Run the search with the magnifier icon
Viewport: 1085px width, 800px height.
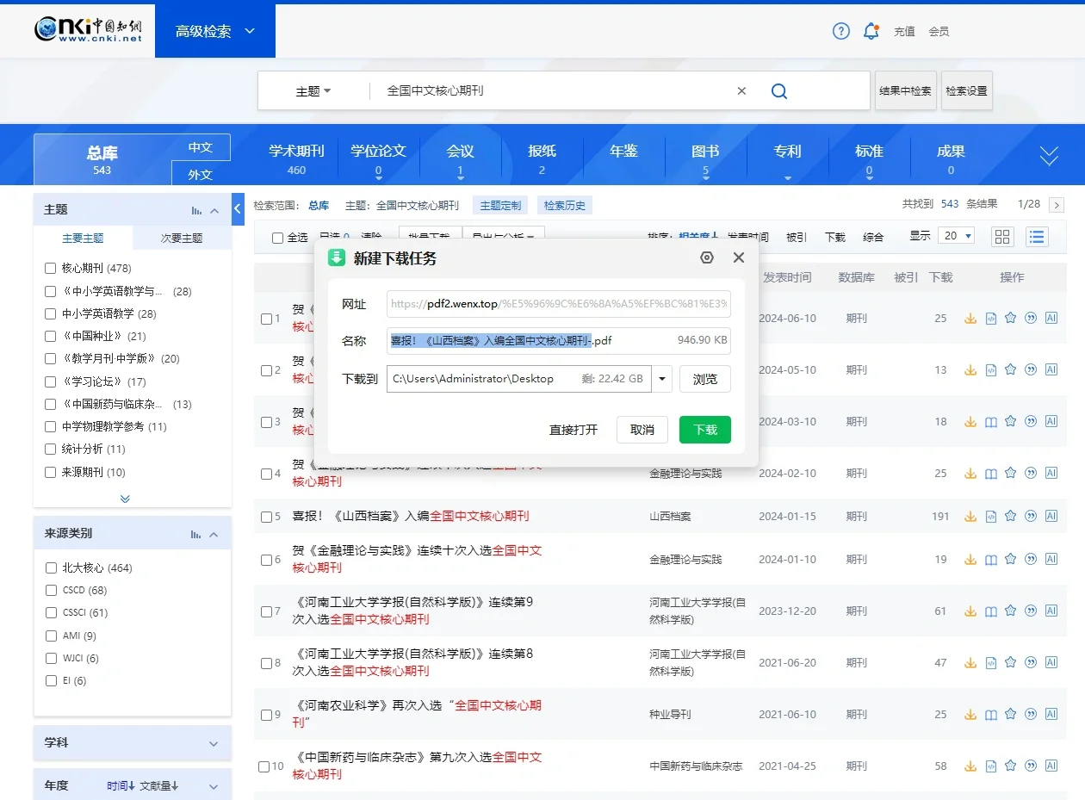(x=778, y=90)
